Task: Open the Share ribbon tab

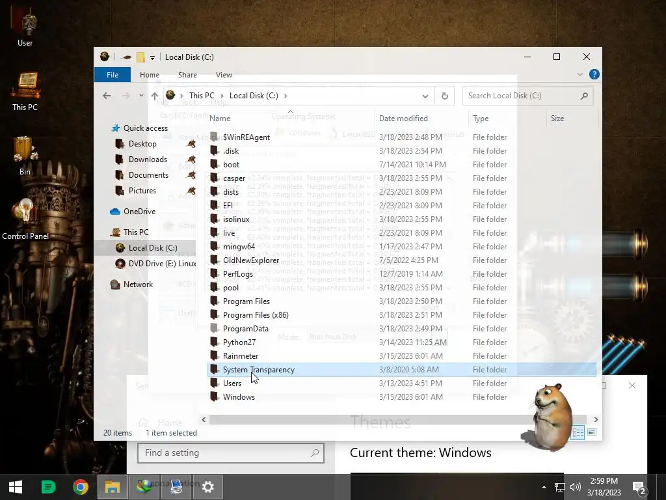Action: point(187,75)
